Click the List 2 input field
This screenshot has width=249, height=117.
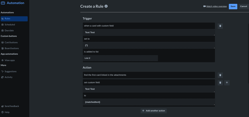121,58
